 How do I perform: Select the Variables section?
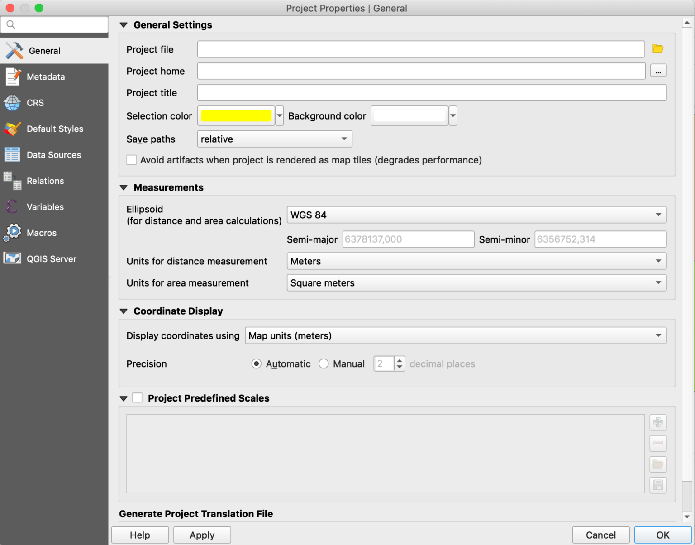[54, 207]
